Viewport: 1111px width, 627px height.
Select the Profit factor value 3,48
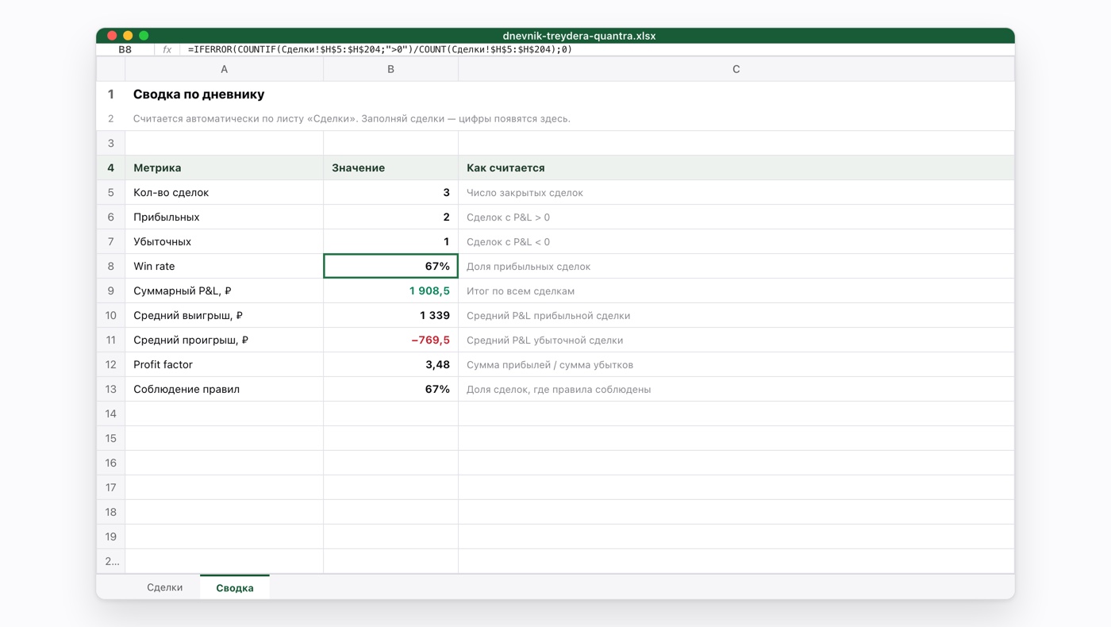click(x=390, y=364)
